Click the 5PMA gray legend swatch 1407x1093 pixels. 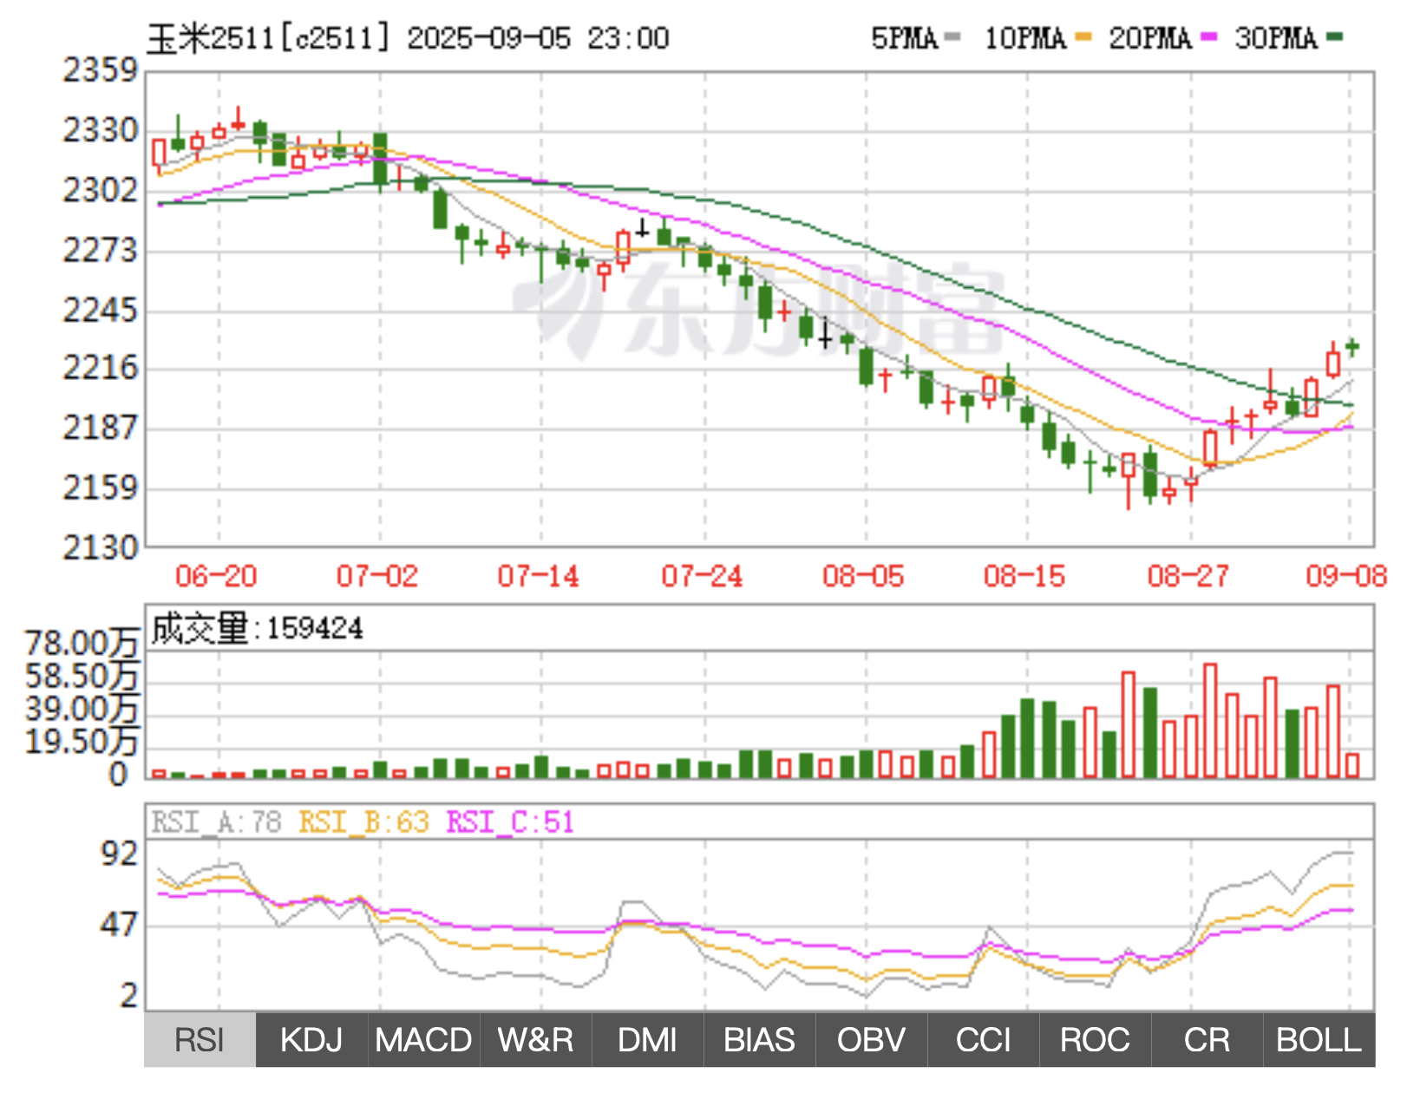[952, 37]
